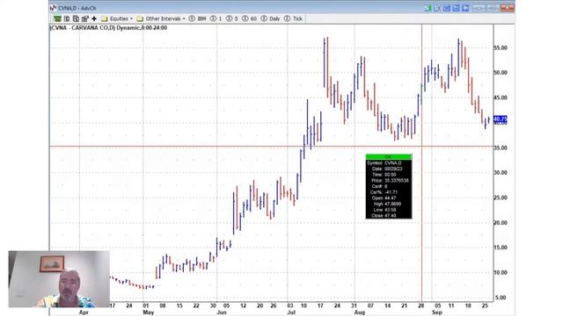This screenshot has width=563, height=316.
Task: Click the Sep month label on time axis
Action: point(437,312)
